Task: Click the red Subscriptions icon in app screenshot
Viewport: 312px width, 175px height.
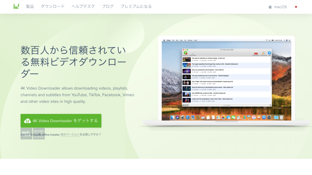Action: click(x=256, y=53)
